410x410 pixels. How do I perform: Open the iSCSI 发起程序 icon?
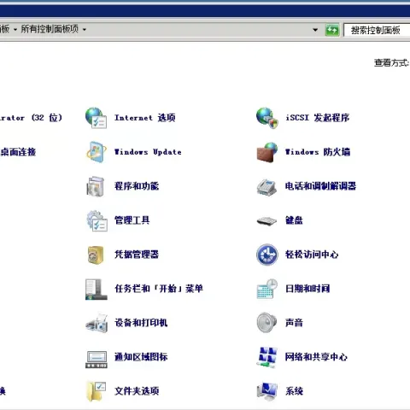[266, 118]
